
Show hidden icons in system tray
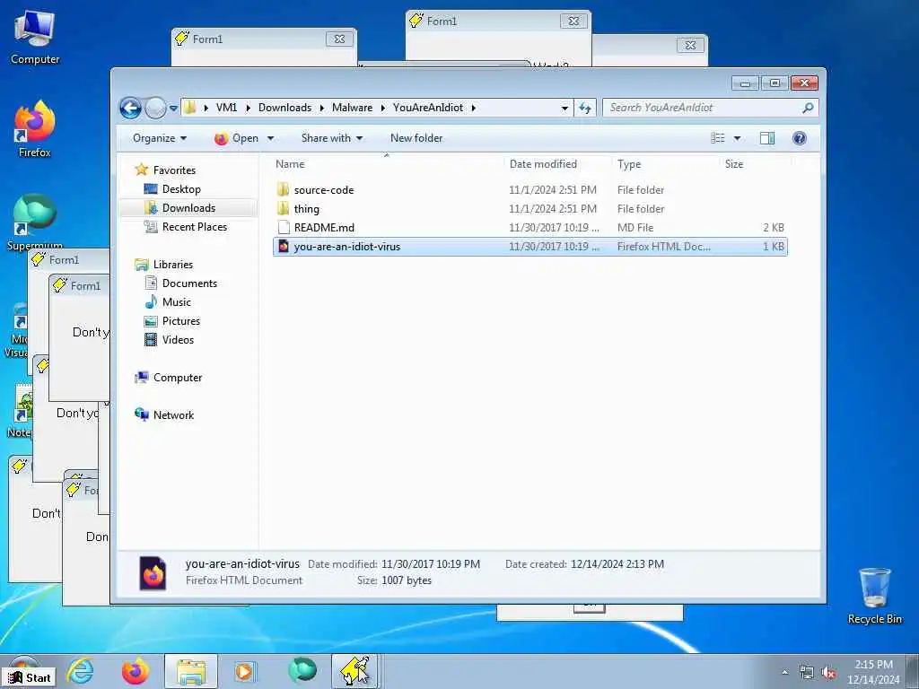pyautogui.click(x=784, y=672)
